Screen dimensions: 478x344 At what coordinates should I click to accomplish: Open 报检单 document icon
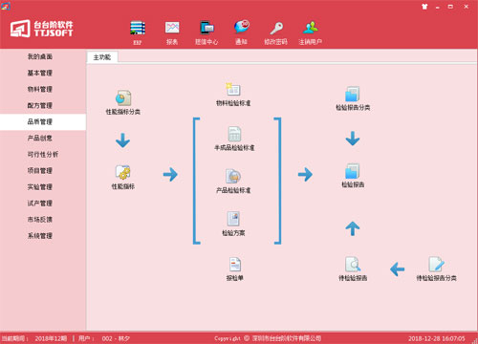235,265
